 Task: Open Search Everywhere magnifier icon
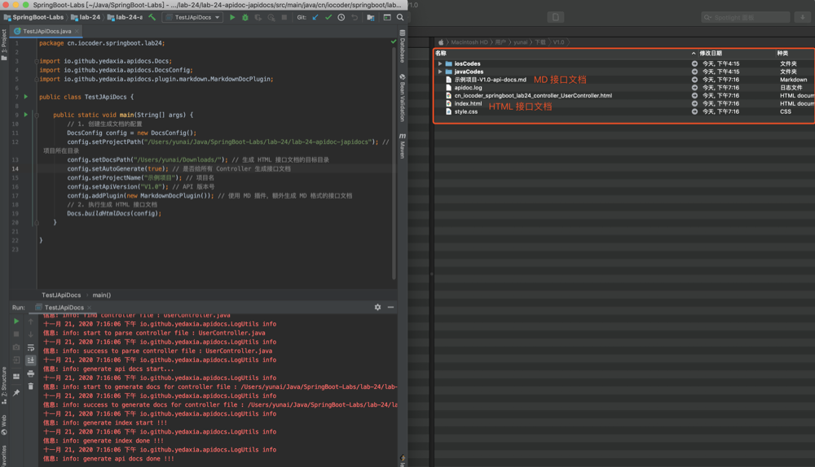pyautogui.click(x=400, y=17)
